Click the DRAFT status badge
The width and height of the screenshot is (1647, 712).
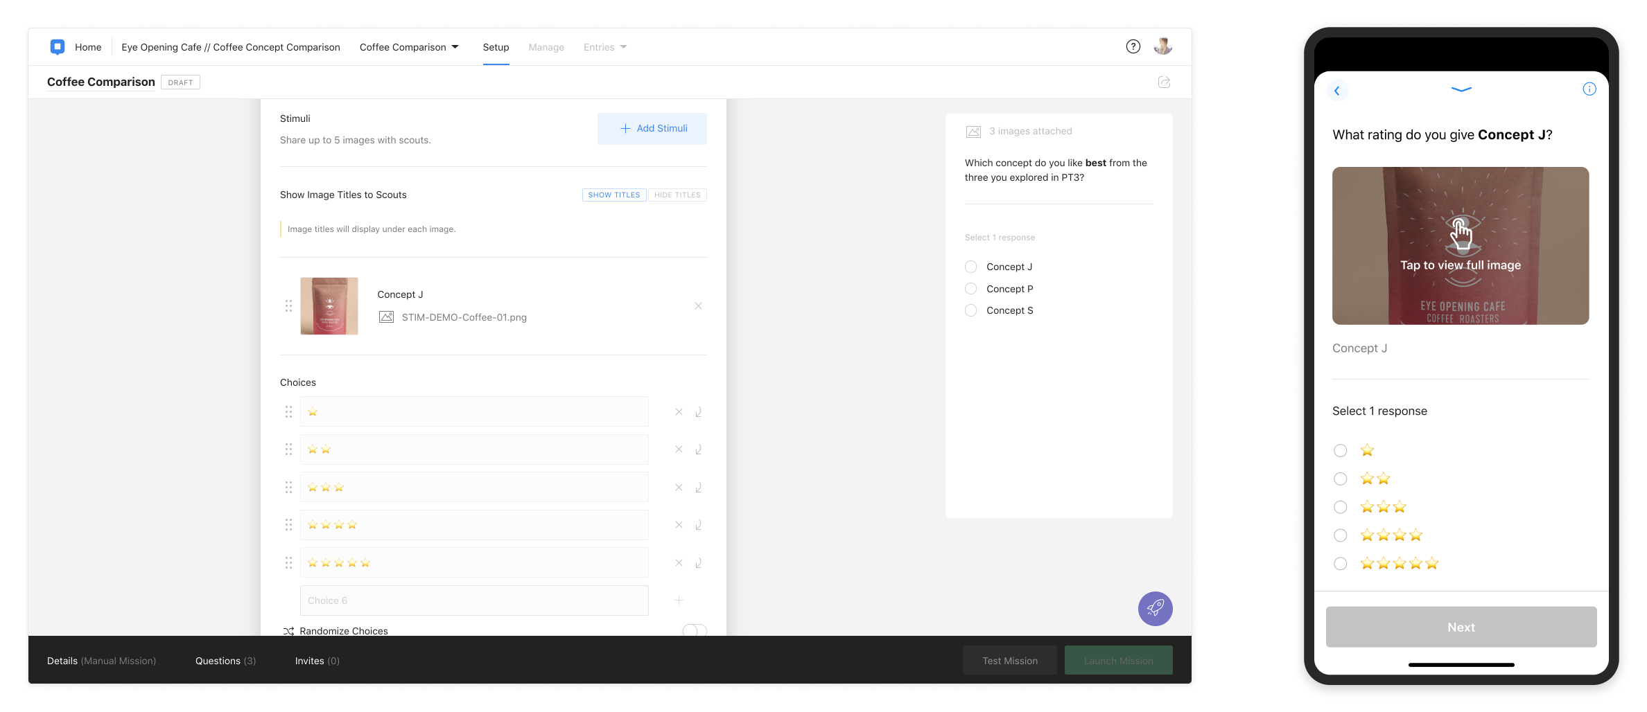click(180, 82)
